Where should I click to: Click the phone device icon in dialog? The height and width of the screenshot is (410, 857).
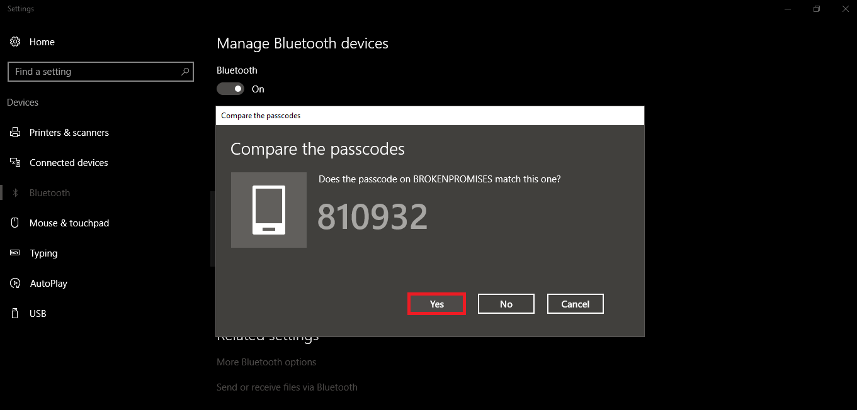click(269, 209)
